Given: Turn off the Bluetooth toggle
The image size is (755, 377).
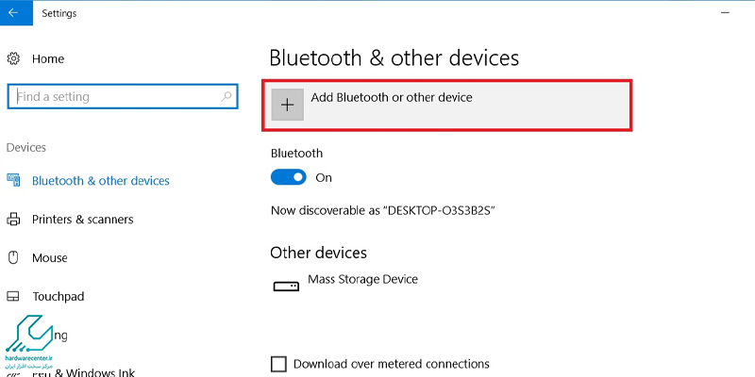Looking at the screenshot, I should (x=288, y=177).
